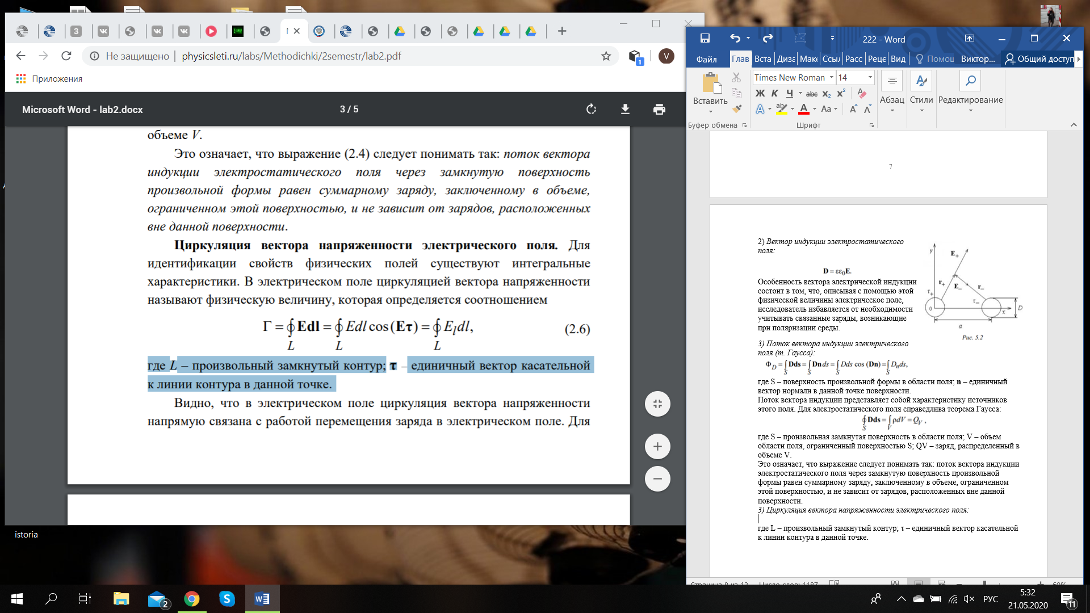The width and height of the screenshot is (1090, 613).
Task: Print the PDF document
Action: [659, 109]
